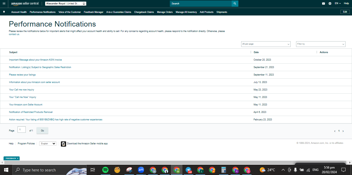The image size is (352, 175).
Task: Click the Go page button
Action: click(x=42, y=131)
